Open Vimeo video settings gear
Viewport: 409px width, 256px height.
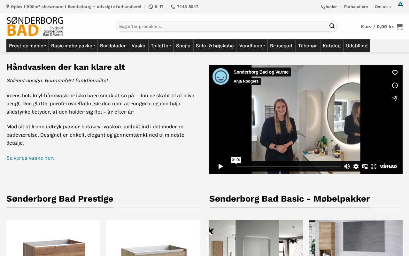356,166
